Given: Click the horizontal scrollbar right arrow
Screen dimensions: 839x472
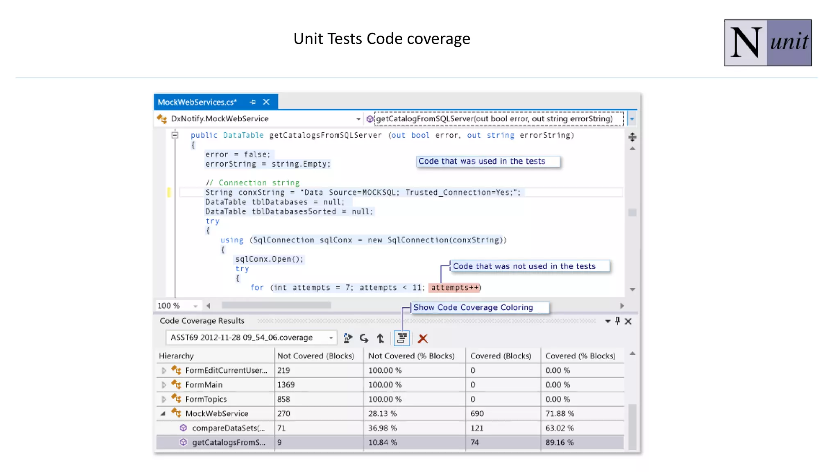Looking at the screenshot, I should coord(622,306).
